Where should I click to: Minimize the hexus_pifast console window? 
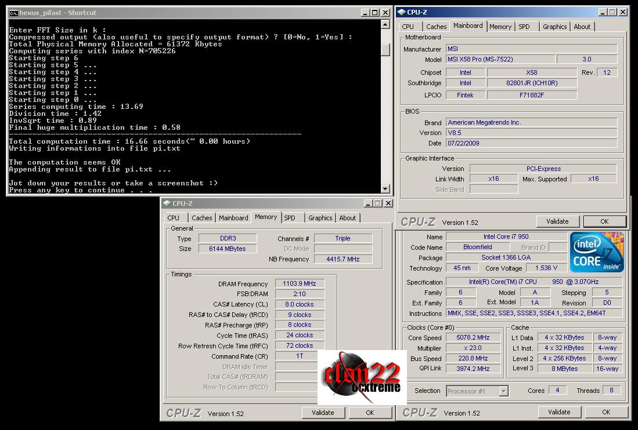(365, 13)
